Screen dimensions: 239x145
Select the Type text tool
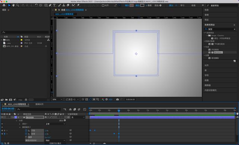[54, 5]
